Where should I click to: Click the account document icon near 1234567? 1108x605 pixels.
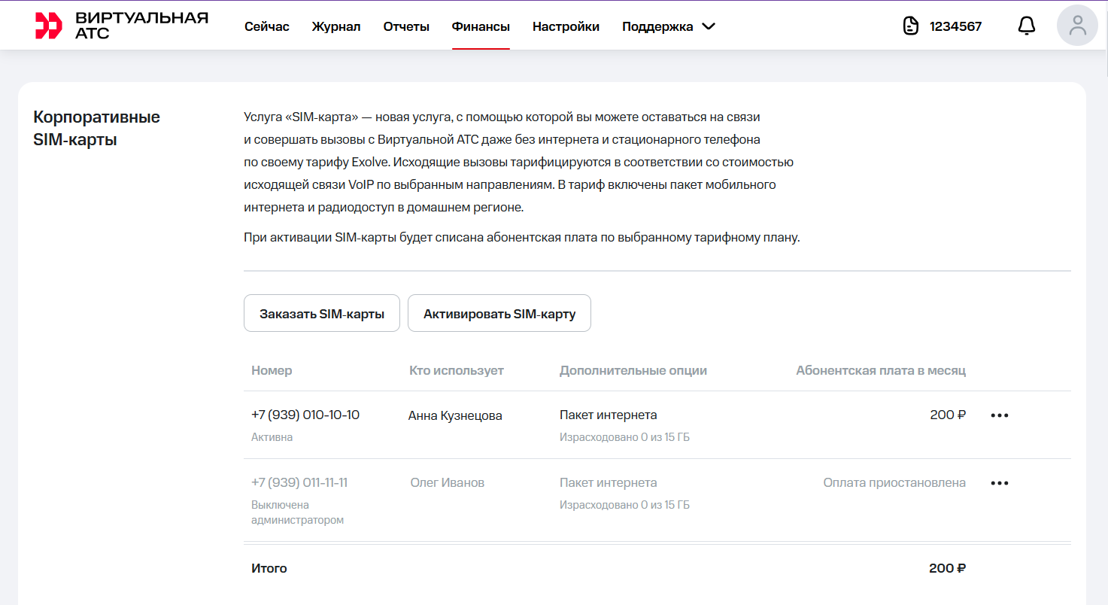point(911,26)
